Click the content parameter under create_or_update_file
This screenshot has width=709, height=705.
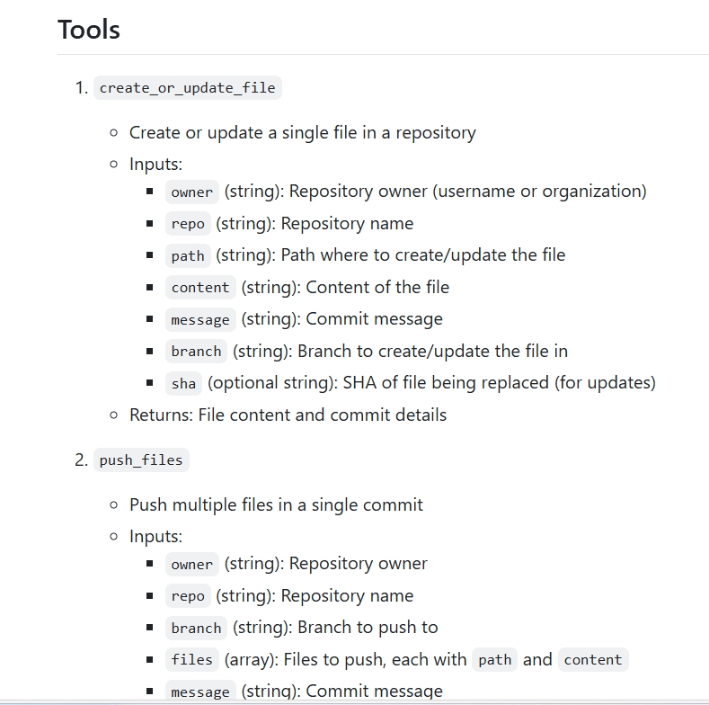200,288
